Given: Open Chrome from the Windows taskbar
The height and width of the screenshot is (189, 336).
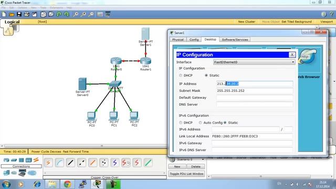Looking at the screenshot, I should tap(67, 184).
